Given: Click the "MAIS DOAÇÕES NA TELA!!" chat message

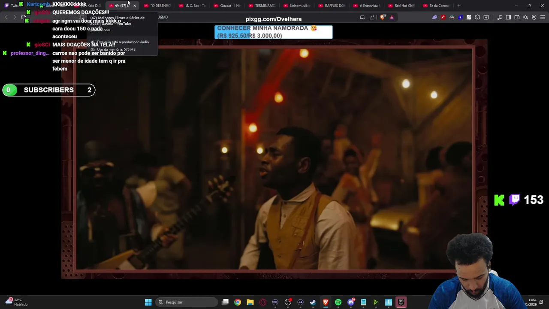Looking at the screenshot, I should (x=84, y=45).
